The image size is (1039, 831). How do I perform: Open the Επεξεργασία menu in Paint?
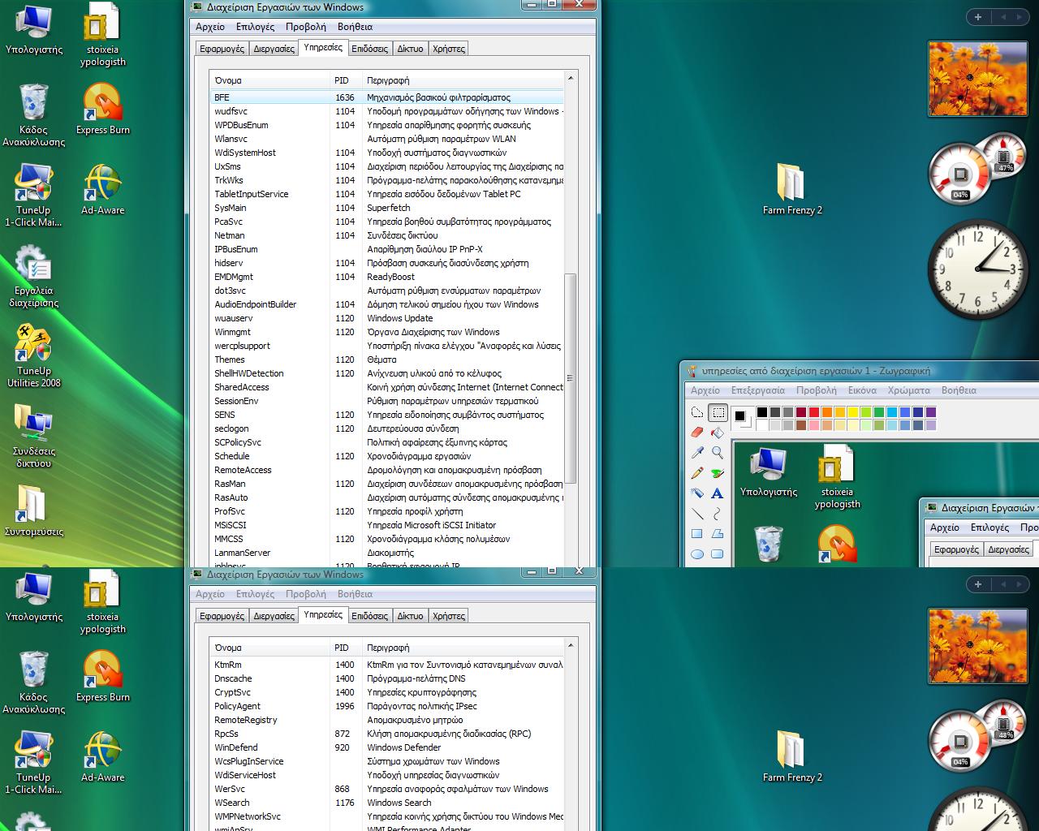point(757,390)
